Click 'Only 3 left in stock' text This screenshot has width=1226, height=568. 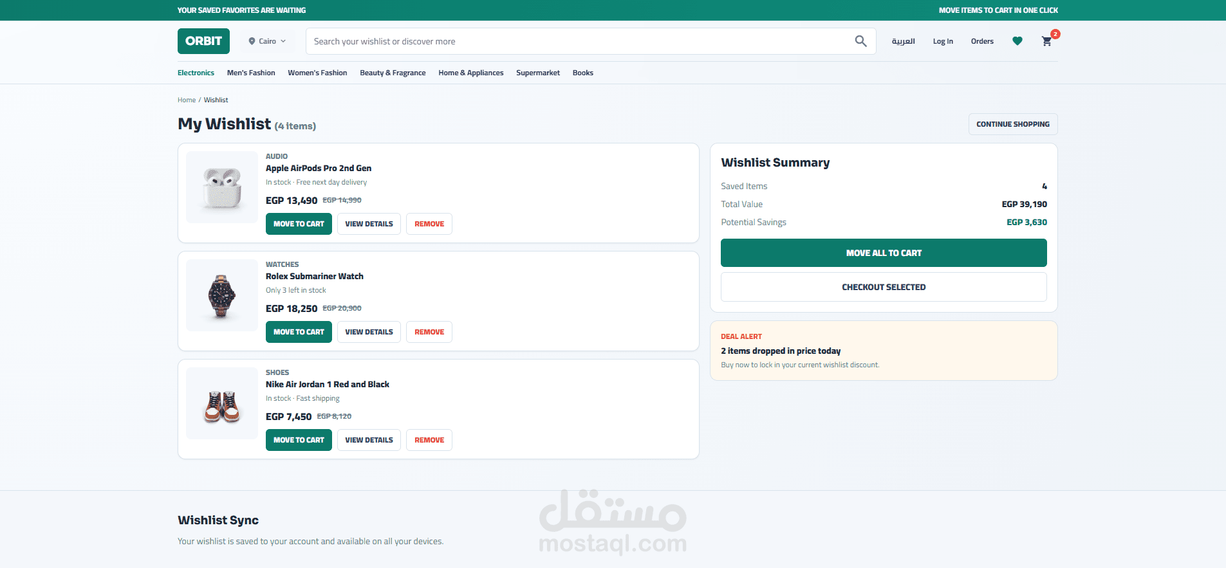[295, 290]
